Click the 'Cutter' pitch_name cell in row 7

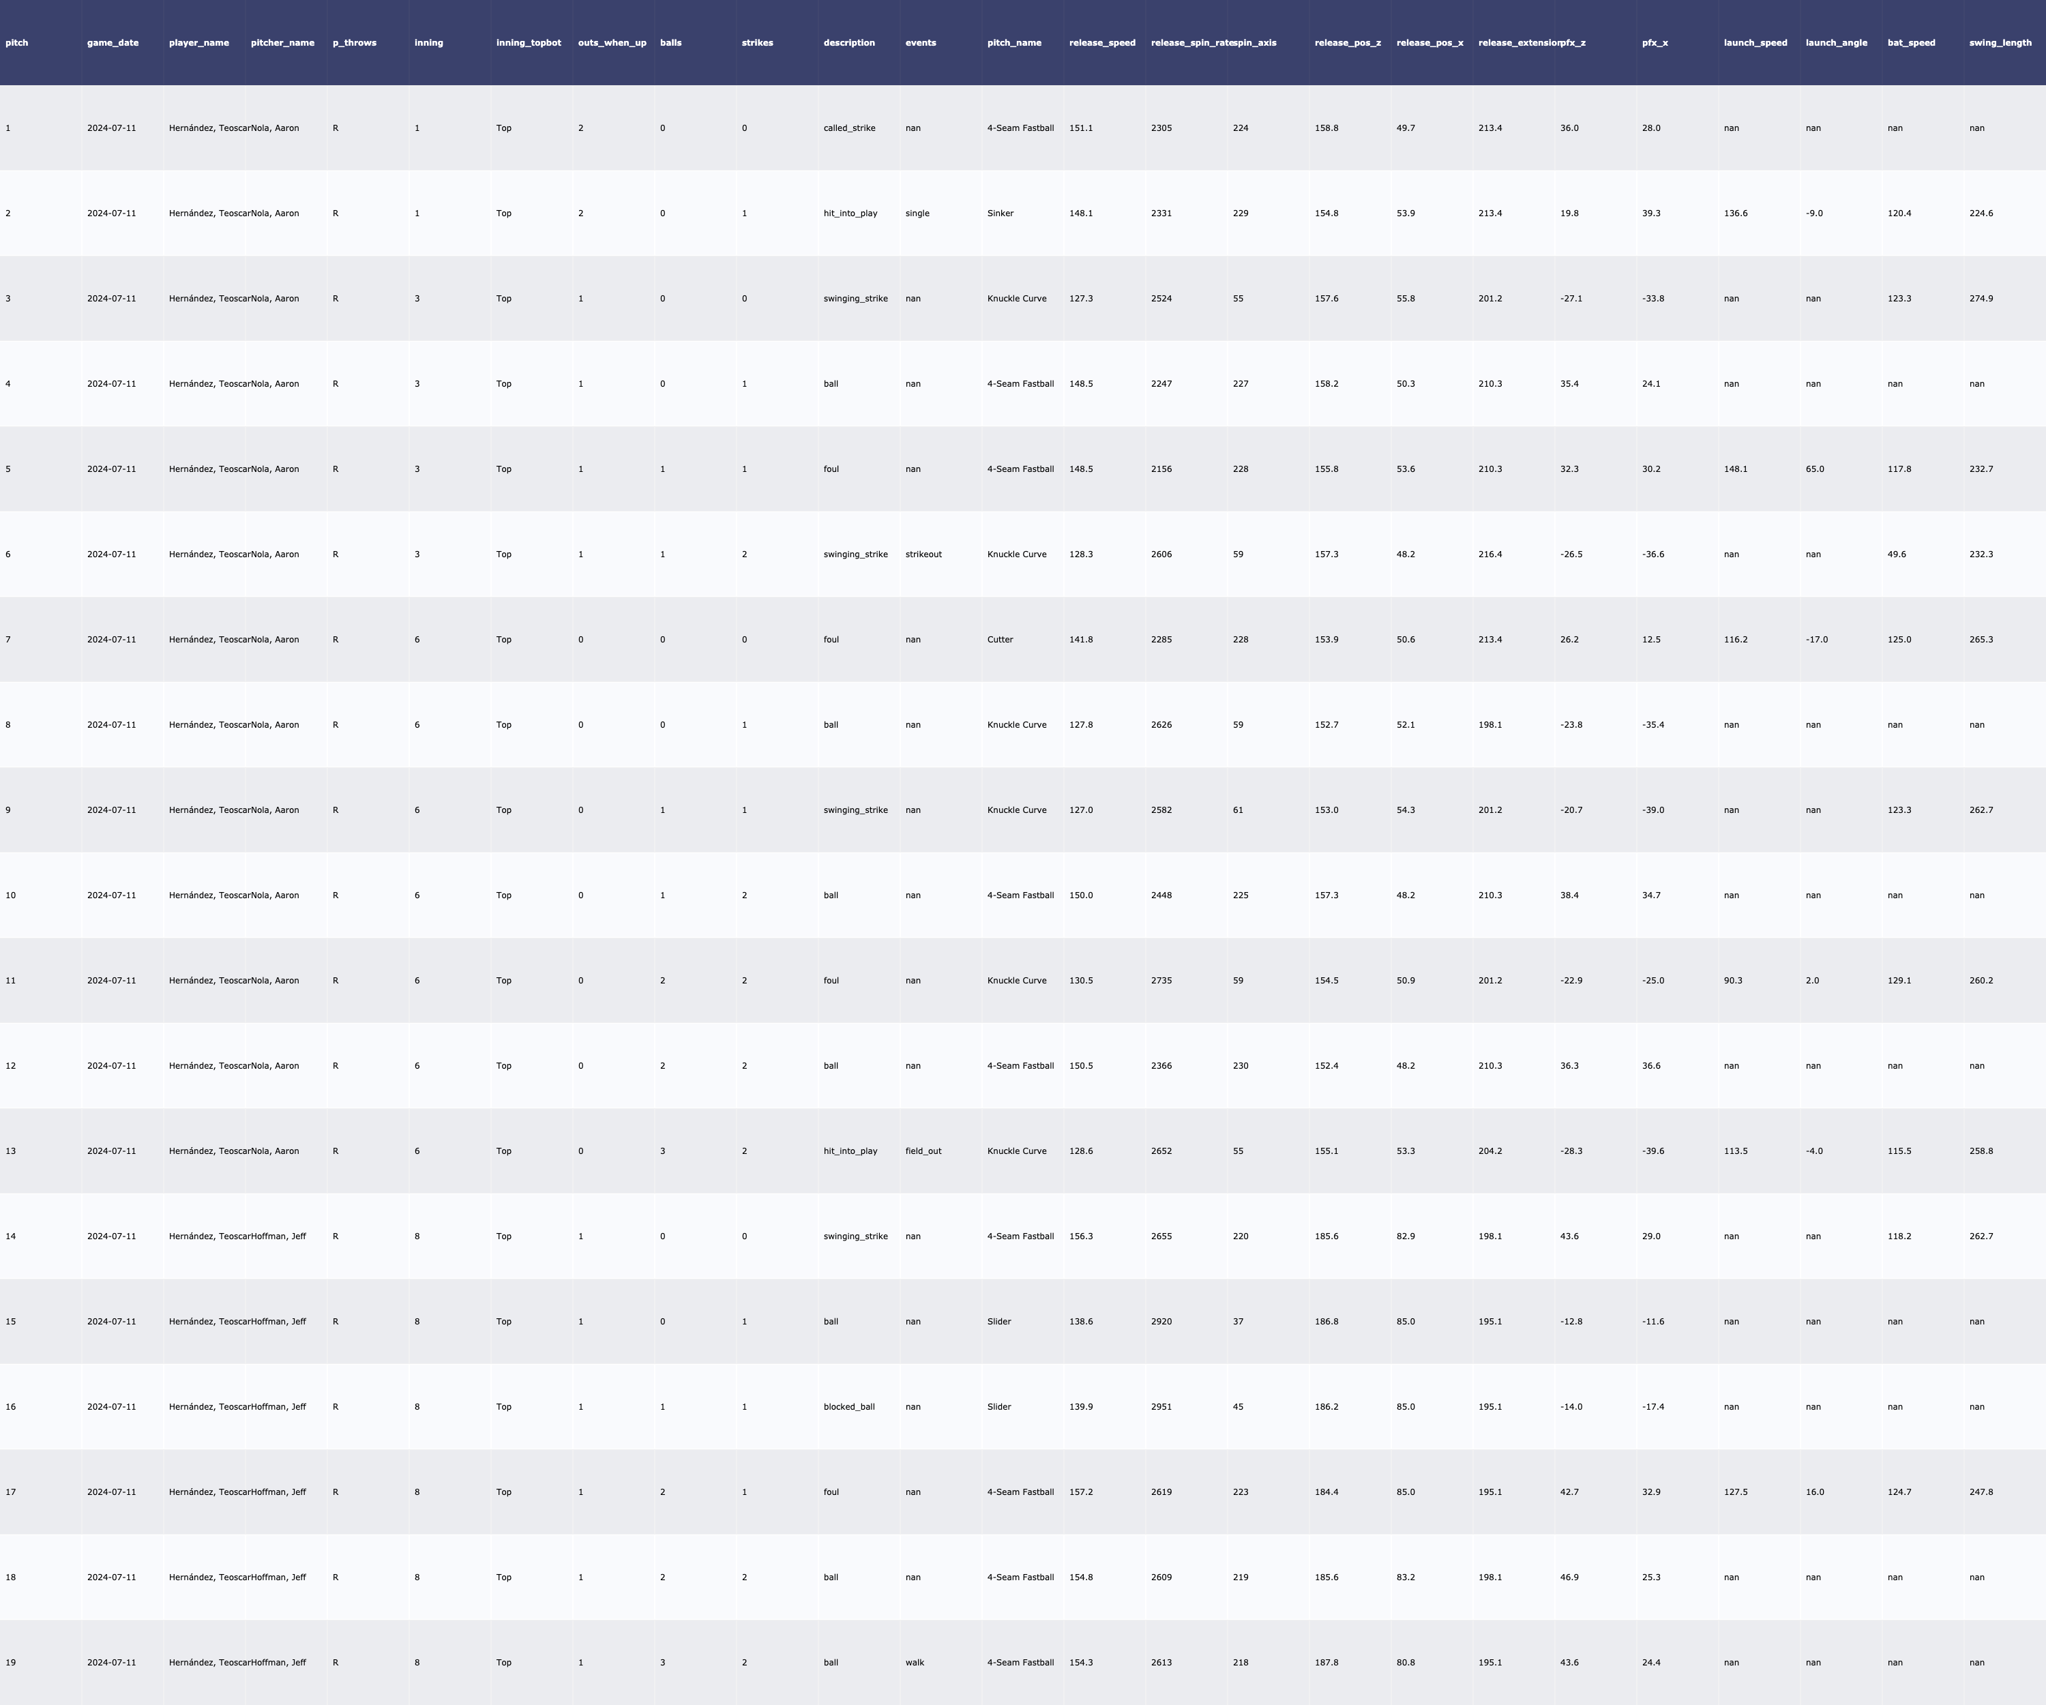click(1000, 640)
